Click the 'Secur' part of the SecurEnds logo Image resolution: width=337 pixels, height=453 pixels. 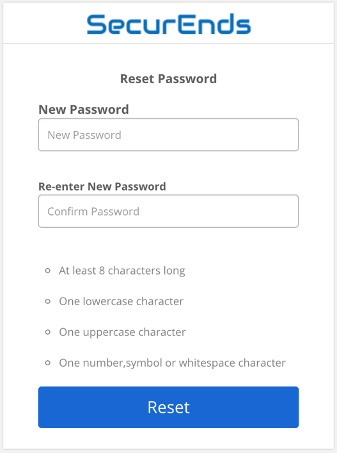click(132, 24)
